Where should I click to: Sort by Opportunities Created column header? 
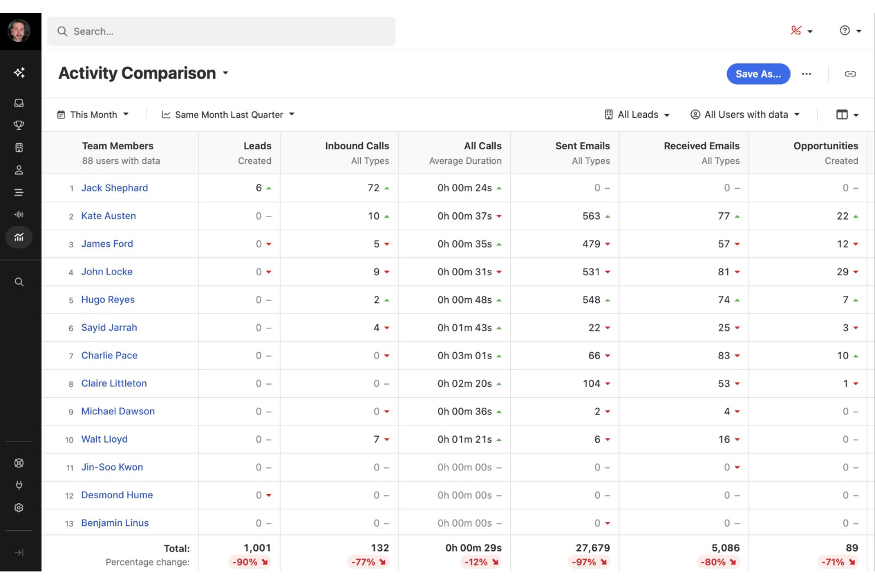(x=808, y=153)
